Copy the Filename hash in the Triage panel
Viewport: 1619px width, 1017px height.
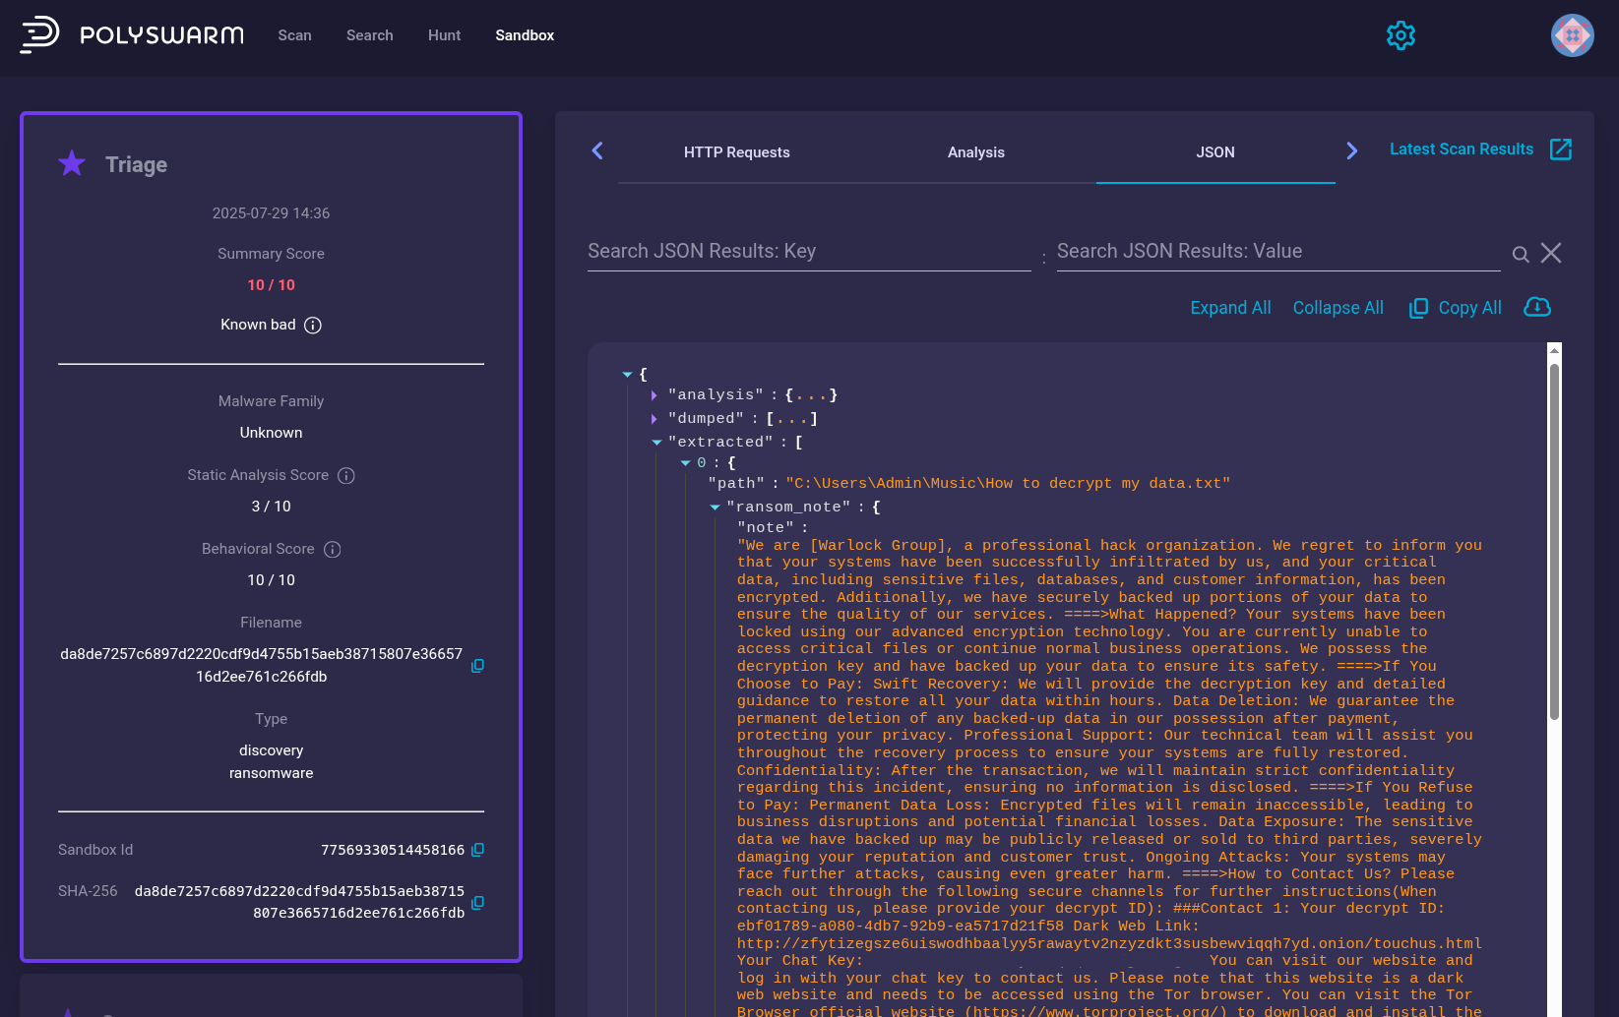click(x=477, y=666)
